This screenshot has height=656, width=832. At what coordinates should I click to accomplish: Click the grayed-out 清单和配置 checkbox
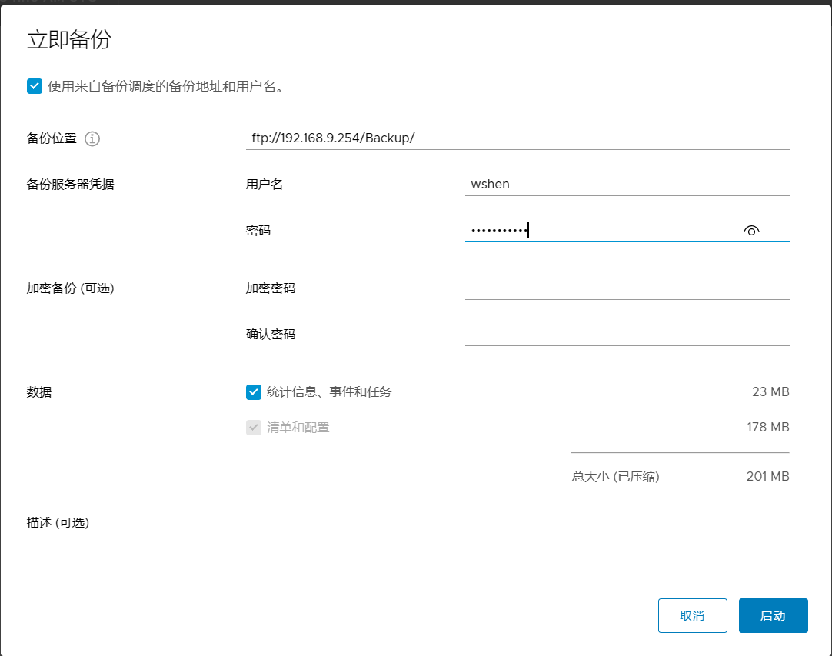point(253,427)
